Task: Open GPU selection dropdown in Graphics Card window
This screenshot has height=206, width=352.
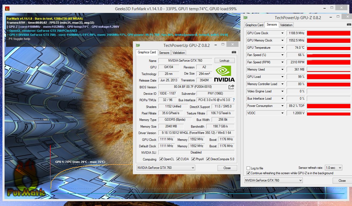Action: click(166, 168)
